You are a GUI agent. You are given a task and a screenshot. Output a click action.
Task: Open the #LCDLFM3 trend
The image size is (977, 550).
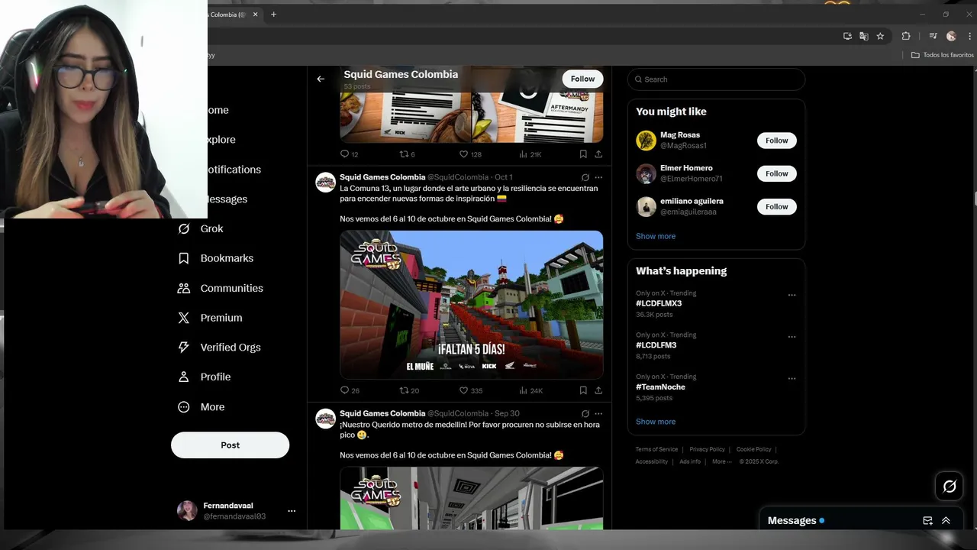(x=656, y=345)
